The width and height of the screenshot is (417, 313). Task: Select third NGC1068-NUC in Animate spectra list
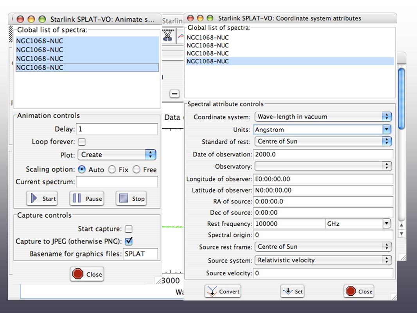tap(87, 59)
